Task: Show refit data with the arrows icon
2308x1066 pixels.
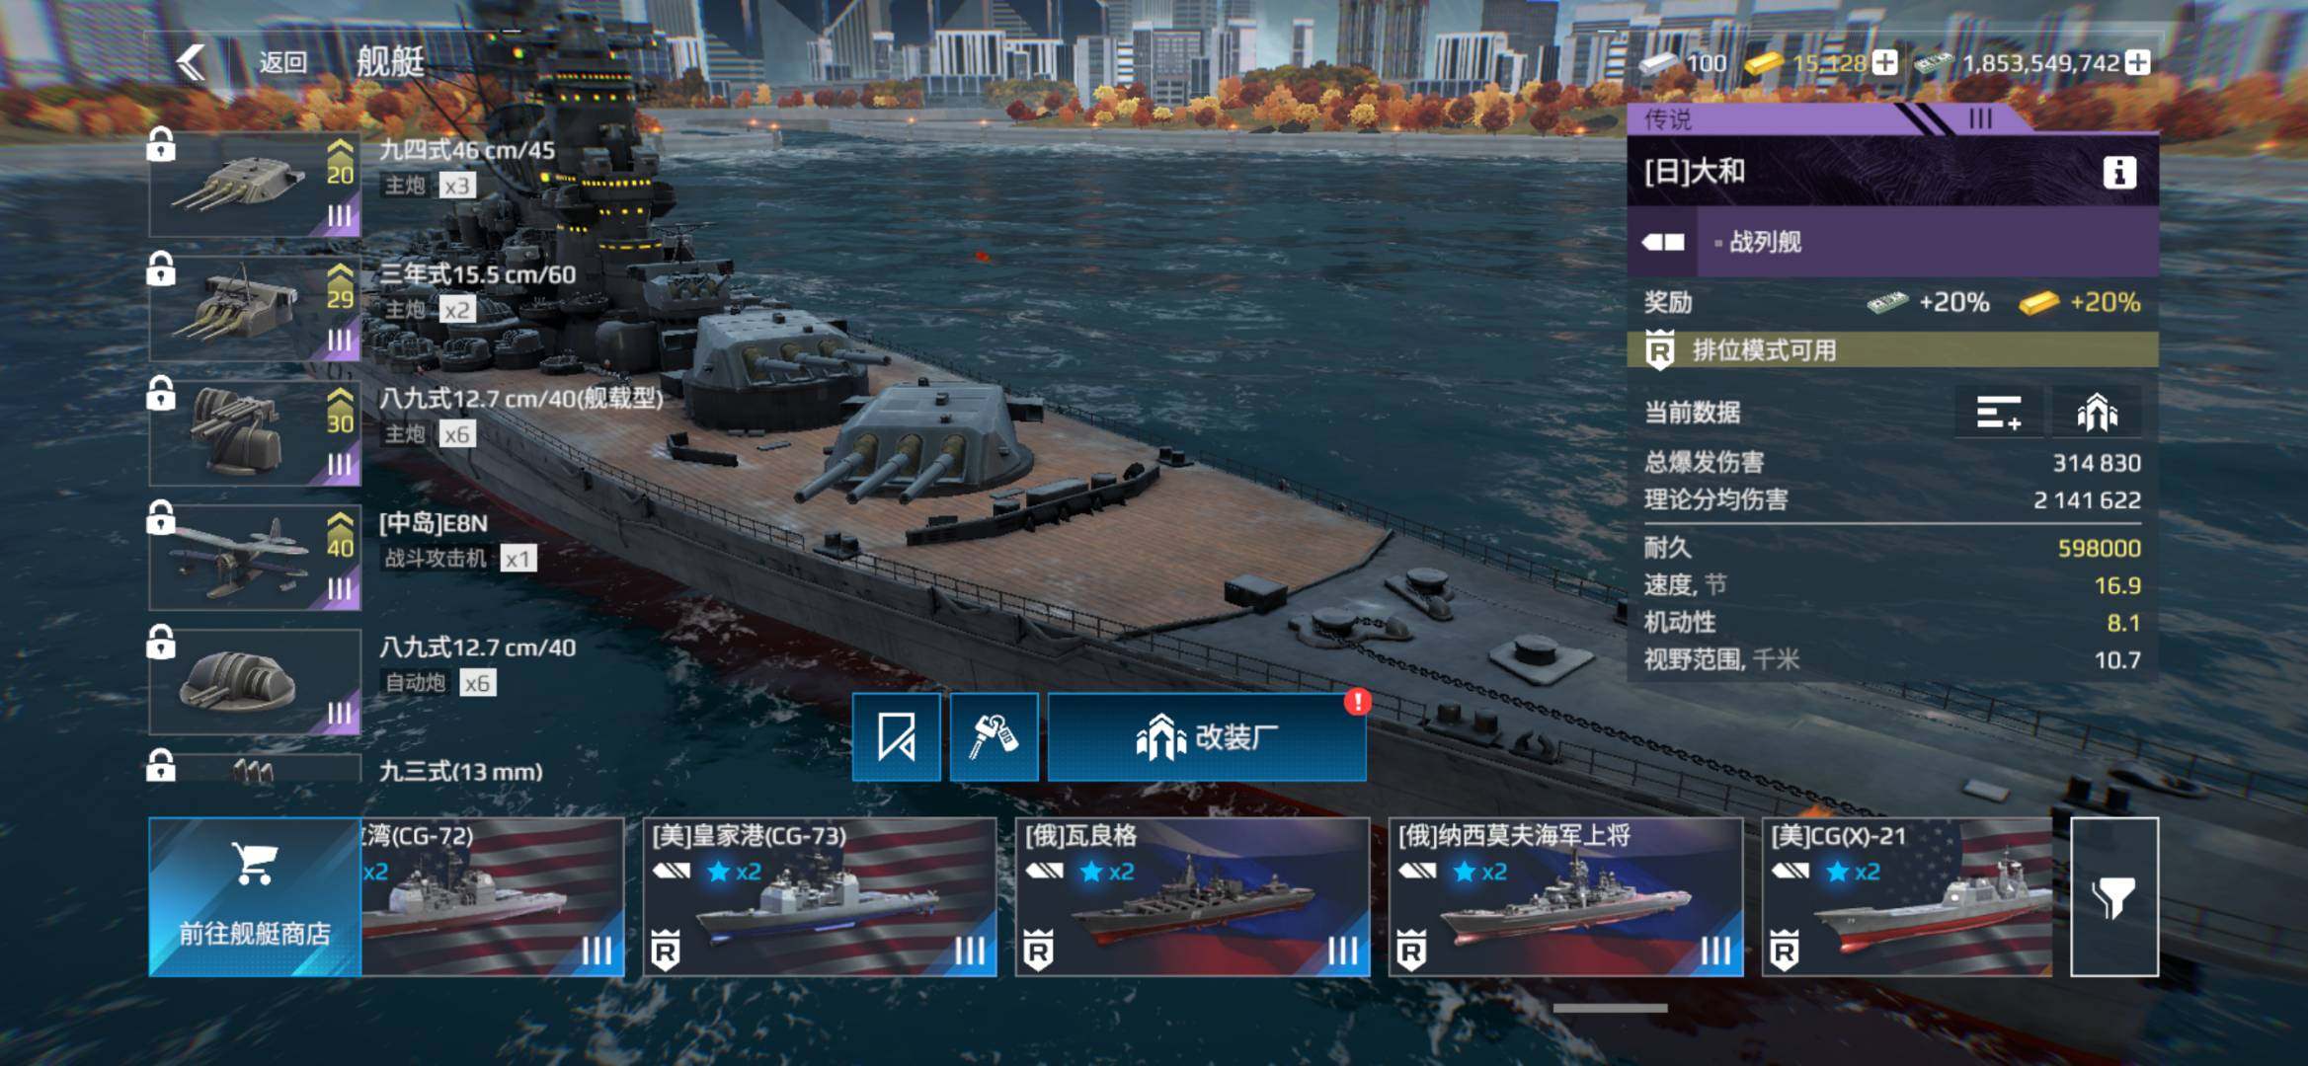Action: pos(2097,412)
